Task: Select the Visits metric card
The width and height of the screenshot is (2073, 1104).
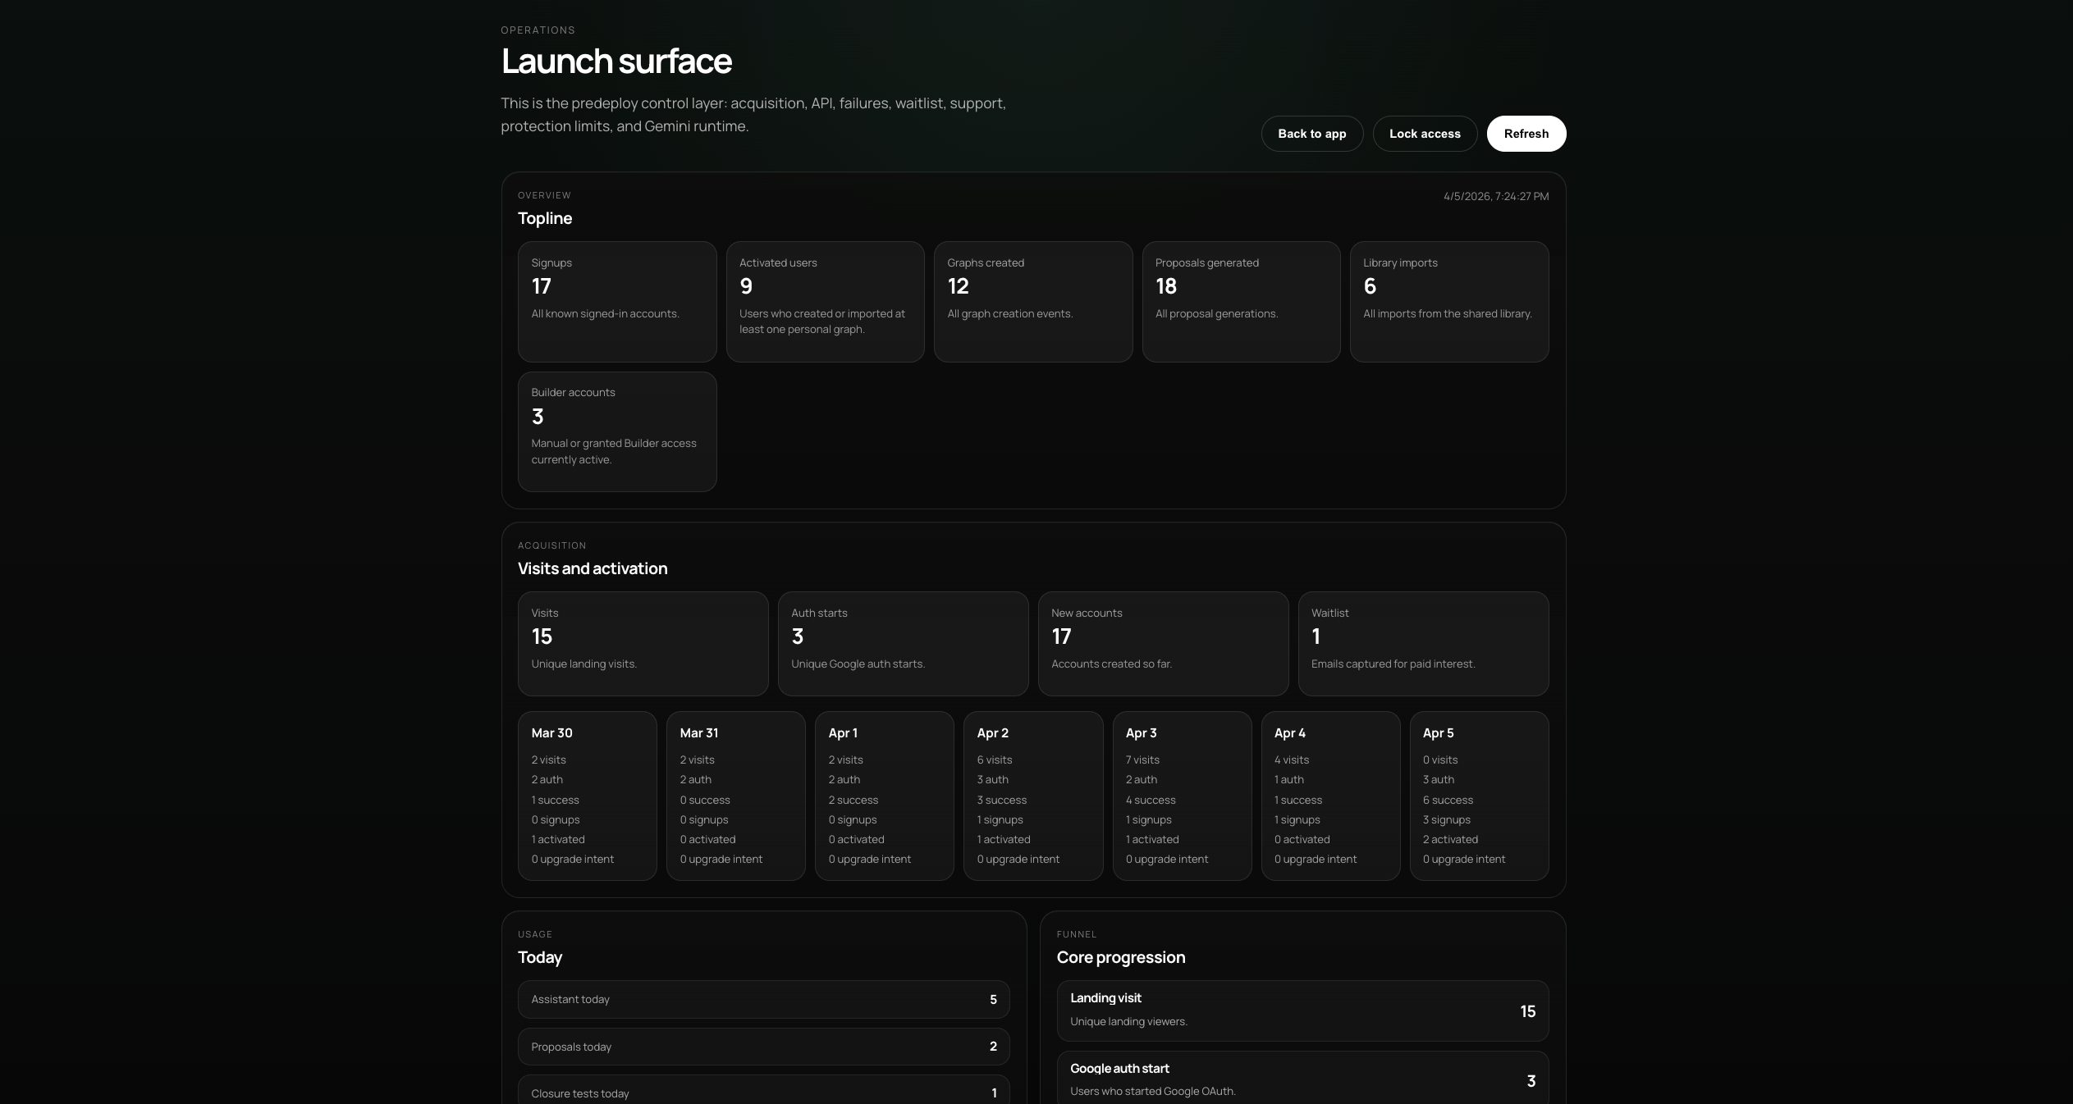Action: coord(643,643)
